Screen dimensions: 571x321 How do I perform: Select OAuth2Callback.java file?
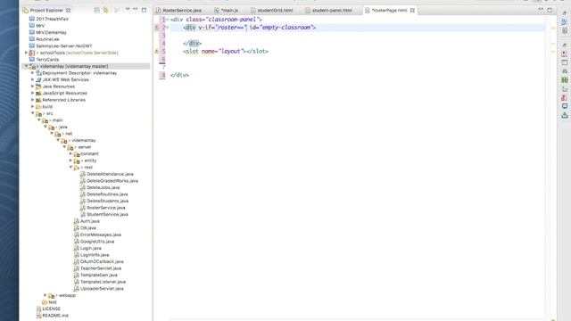[102, 261]
